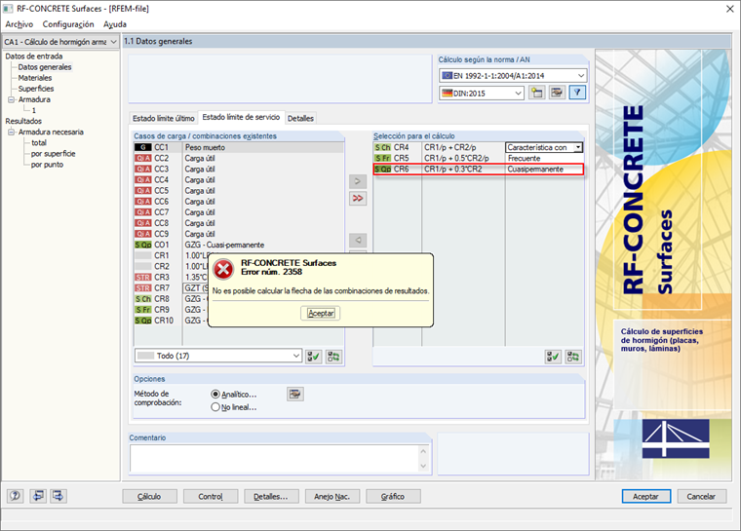Open the Característica con dropdown for CR4
Screen dimensions: 741x531
[x=577, y=147]
